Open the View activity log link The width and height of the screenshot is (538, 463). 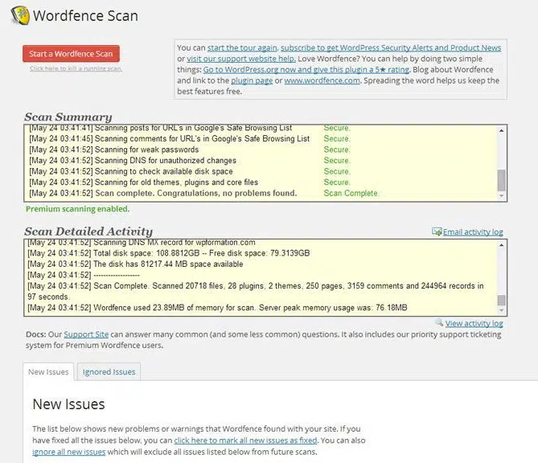(x=474, y=324)
